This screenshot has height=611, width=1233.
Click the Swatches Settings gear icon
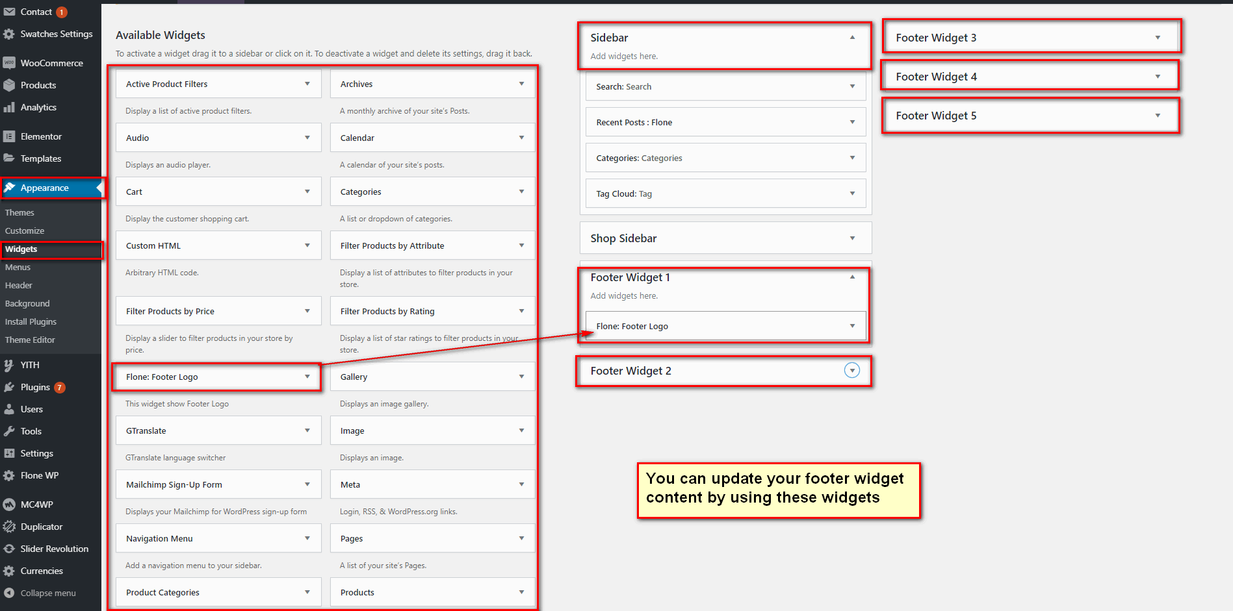click(x=9, y=34)
